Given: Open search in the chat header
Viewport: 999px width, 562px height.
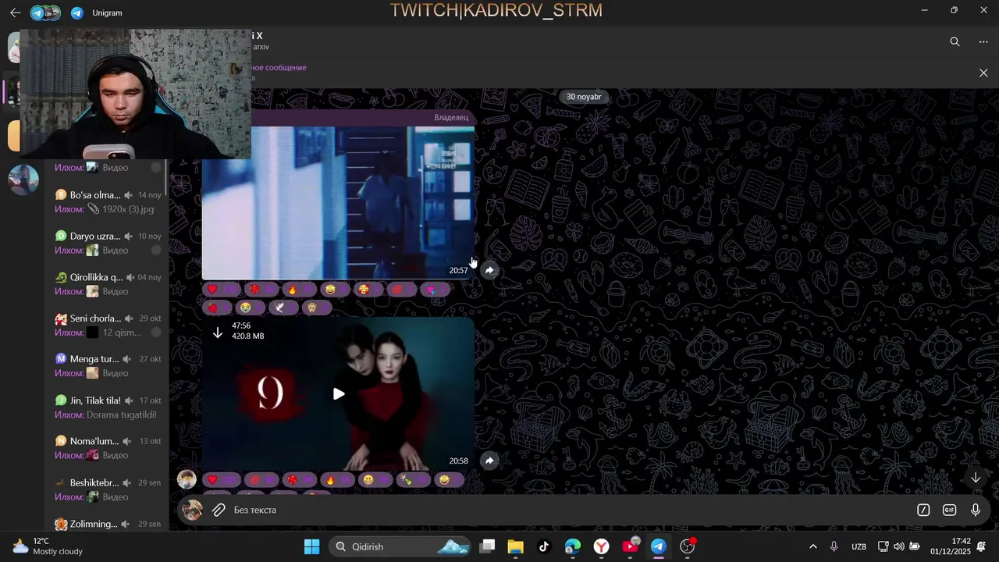Looking at the screenshot, I should click(x=955, y=42).
